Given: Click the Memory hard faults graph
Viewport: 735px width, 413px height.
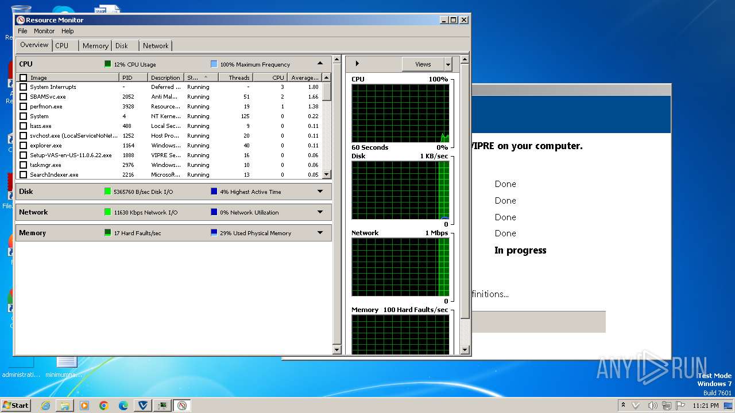Looking at the screenshot, I should click(x=400, y=334).
